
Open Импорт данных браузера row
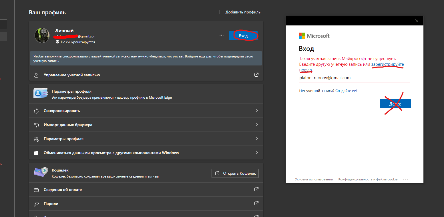[146, 125]
